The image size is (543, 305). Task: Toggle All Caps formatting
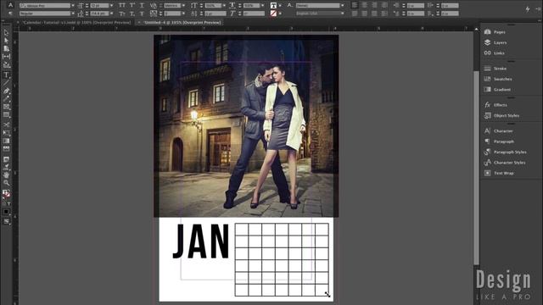point(122,6)
